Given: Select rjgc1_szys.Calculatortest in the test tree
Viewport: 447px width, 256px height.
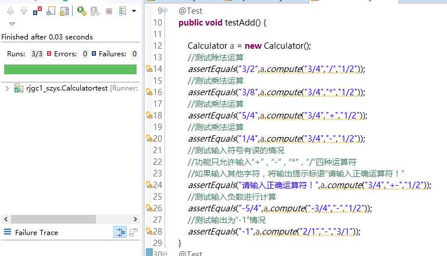Looking at the screenshot, I should point(67,88).
